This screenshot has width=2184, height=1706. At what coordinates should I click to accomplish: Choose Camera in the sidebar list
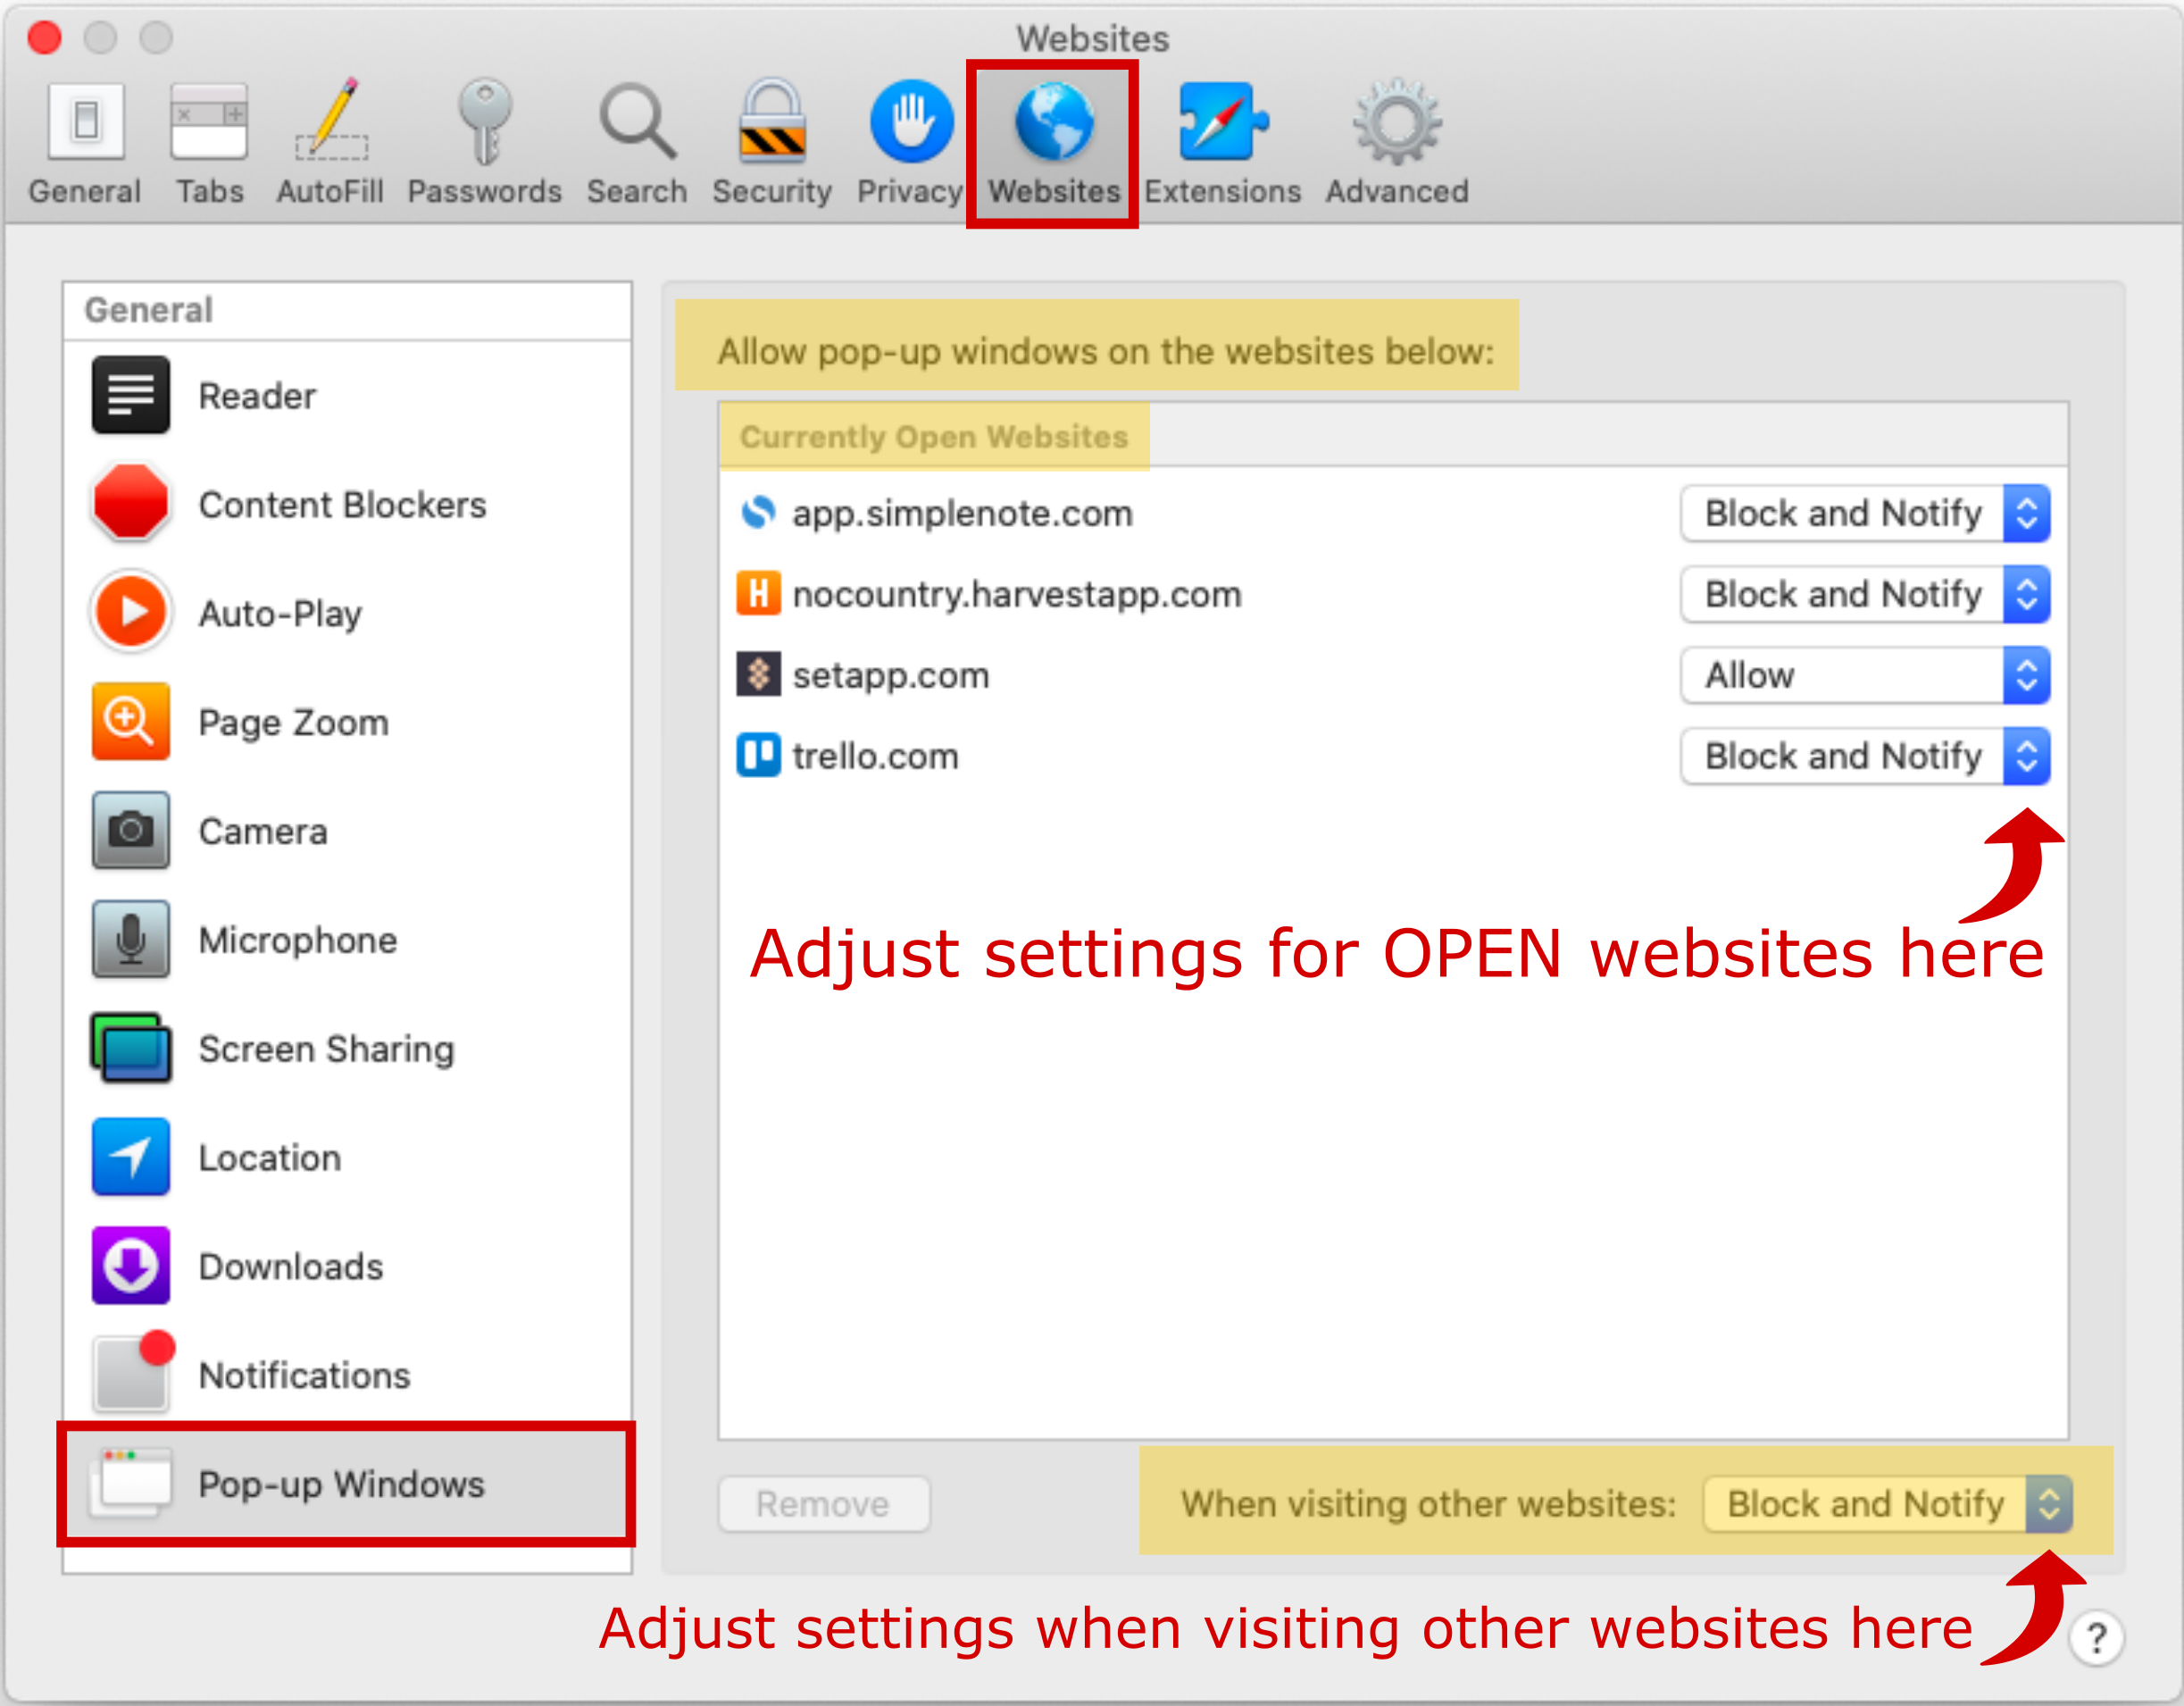click(x=263, y=831)
